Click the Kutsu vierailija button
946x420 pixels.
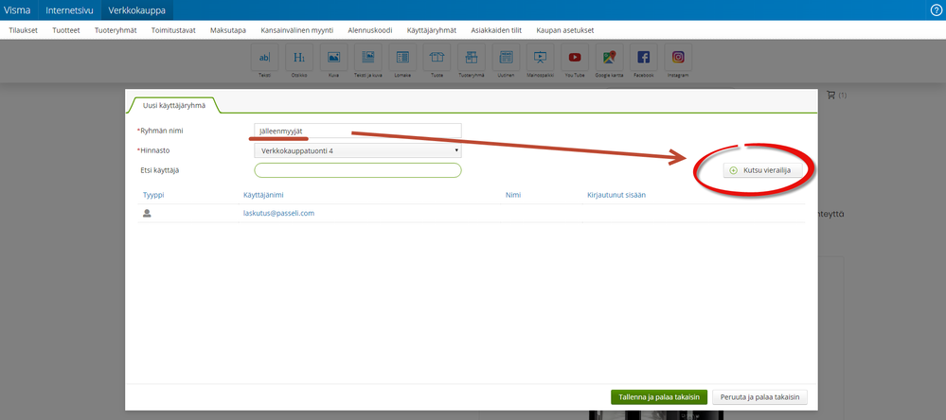(762, 170)
